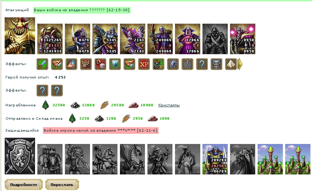Click the silver shield defense effect icon
The width and height of the screenshot is (312, 191).
pyautogui.click(x=115, y=64)
